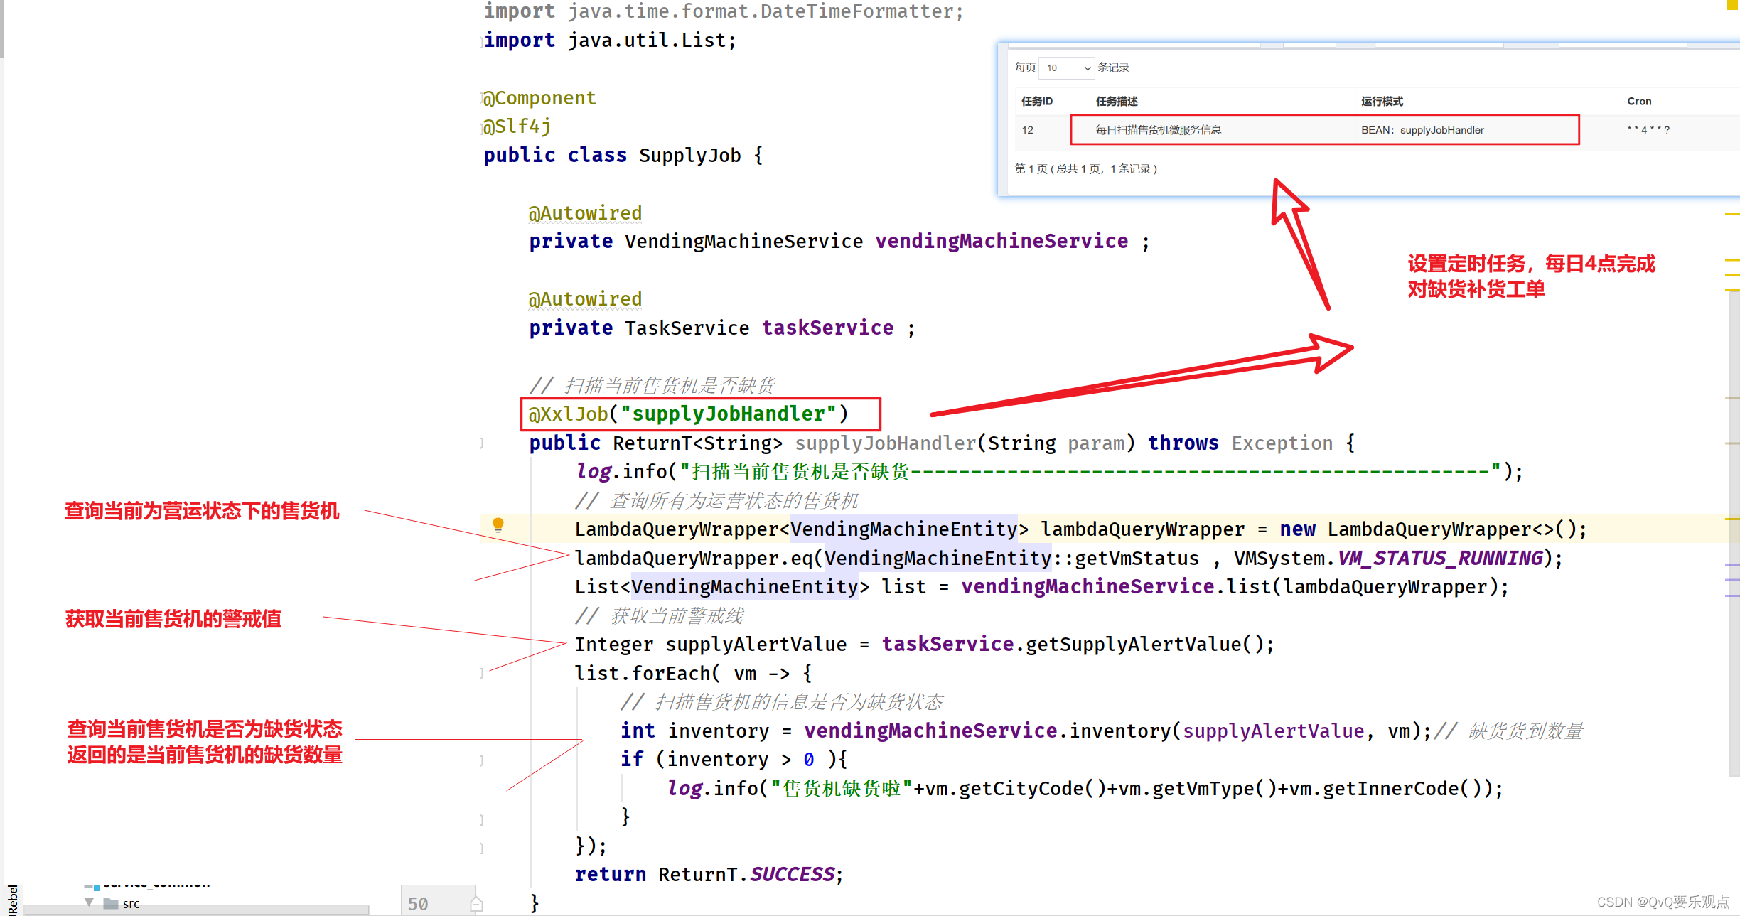Click the vendingMachineService field declaration name
The width and height of the screenshot is (1740, 916).
click(1001, 242)
